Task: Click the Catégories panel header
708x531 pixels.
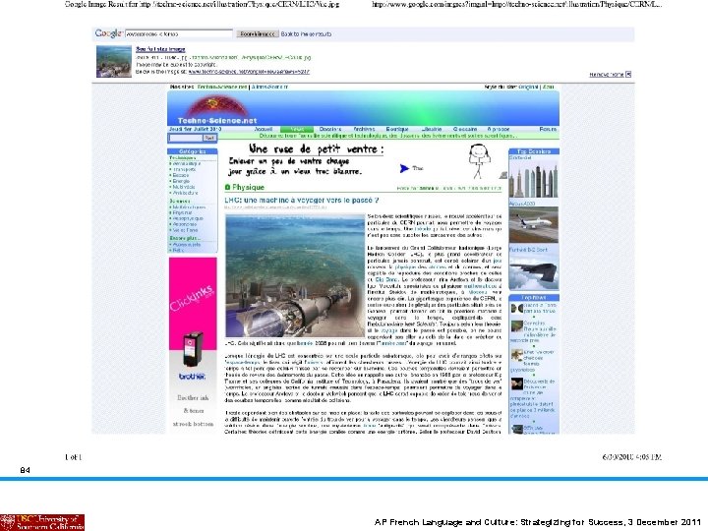Action: (x=193, y=151)
